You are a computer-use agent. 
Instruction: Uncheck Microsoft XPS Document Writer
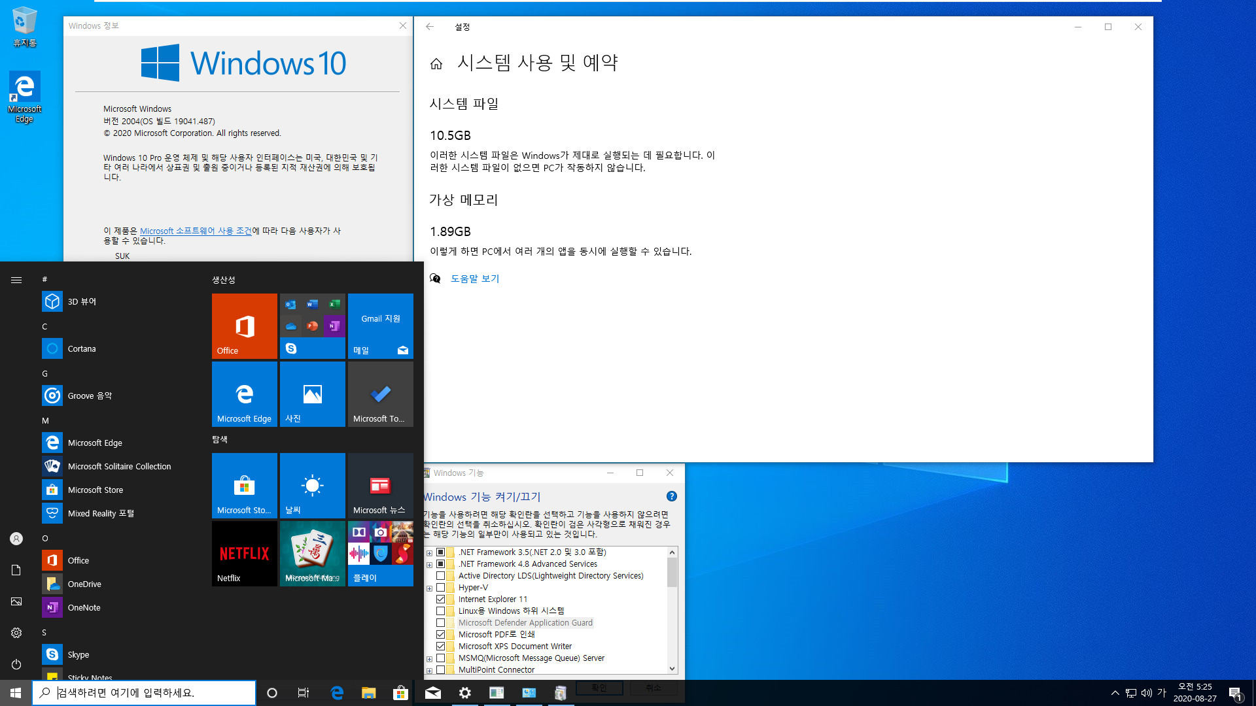pyautogui.click(x=440, y=647)
